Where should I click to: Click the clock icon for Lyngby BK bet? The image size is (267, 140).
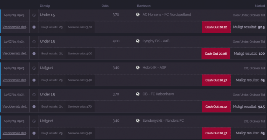(x=34, y=41)
